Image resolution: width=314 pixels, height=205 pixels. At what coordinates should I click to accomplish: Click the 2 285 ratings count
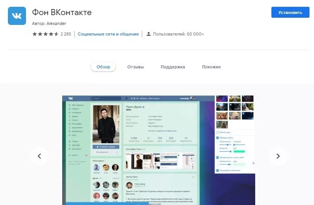click(66, 34)
